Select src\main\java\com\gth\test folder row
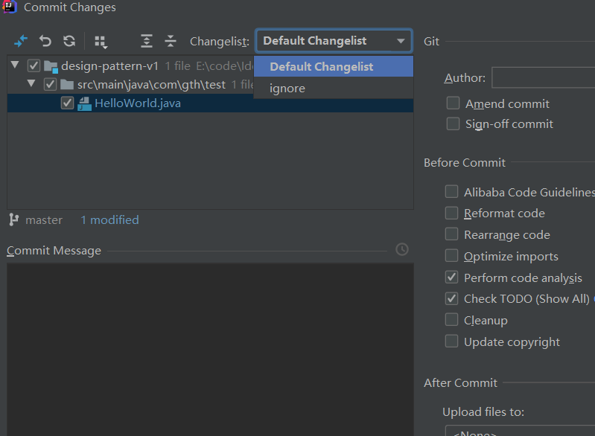595x436 pixels. [x=130, y=84]
